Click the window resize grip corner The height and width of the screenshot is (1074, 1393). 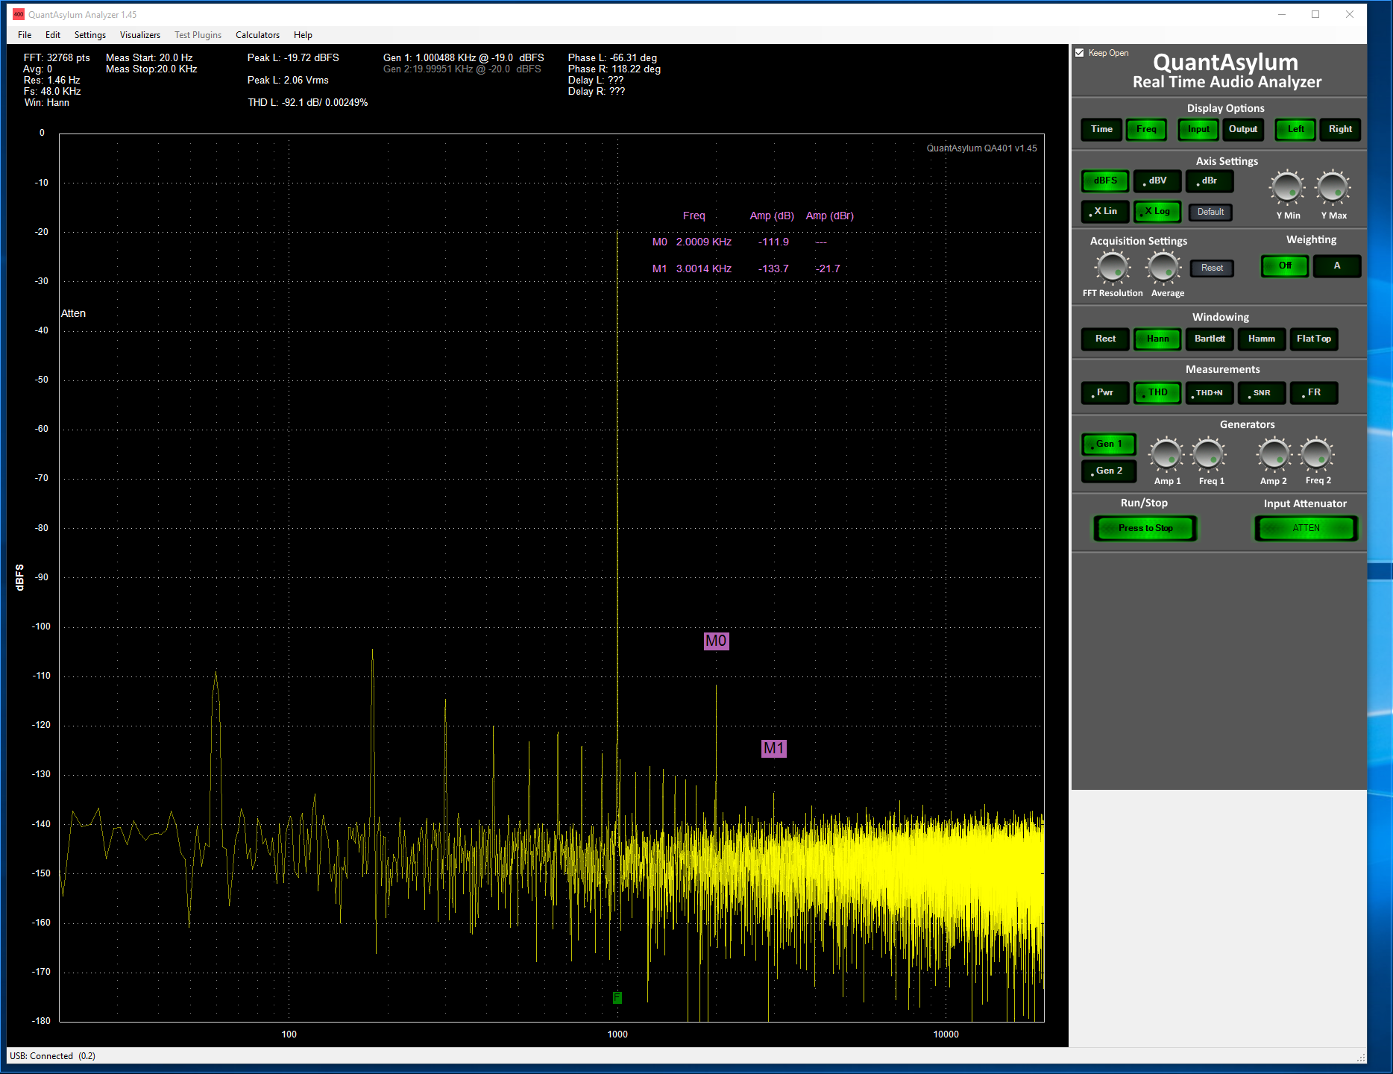[1361, 1058]
